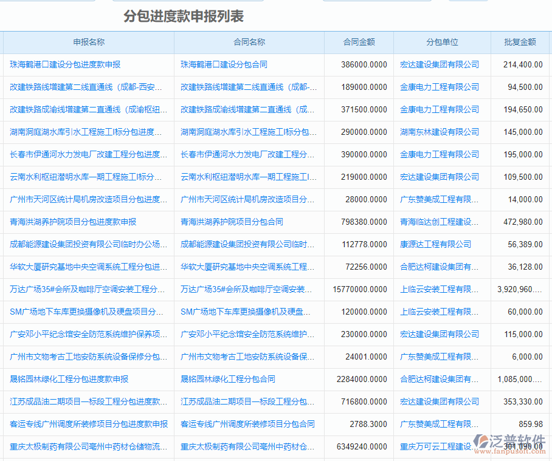Open the 改建铁路线增建第二线直通线 declaration entry
Viewport: 552px width, 461px height.
(x=84, y=87)
